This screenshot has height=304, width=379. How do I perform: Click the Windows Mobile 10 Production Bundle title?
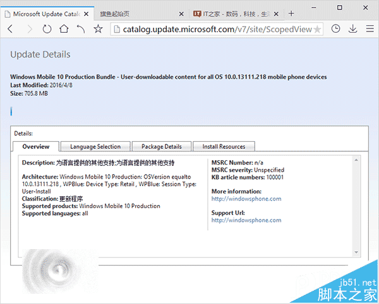169,77
